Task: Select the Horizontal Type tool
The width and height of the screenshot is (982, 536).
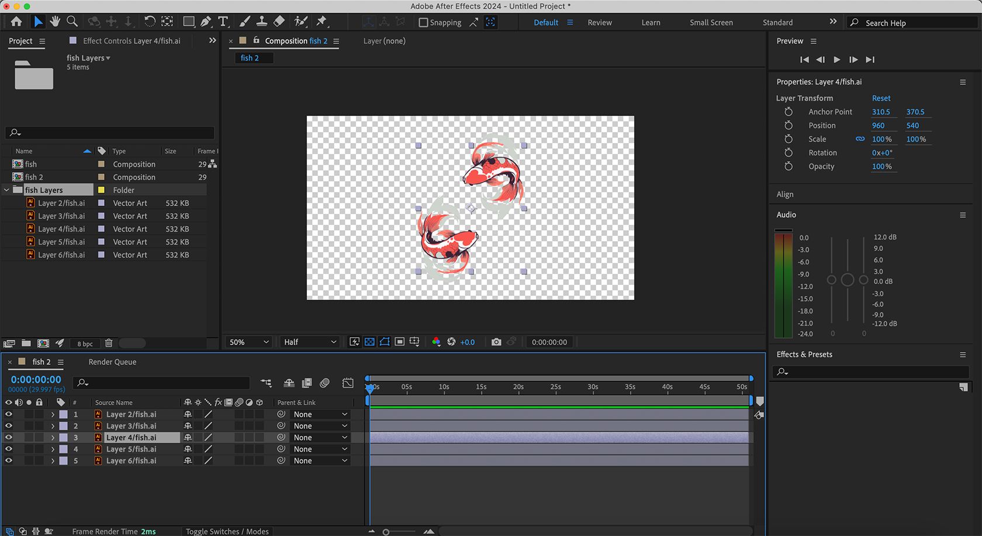Action: point(223,22)
